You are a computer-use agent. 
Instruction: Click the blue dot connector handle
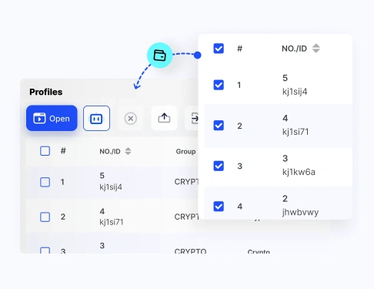click(x=198, y=55)
